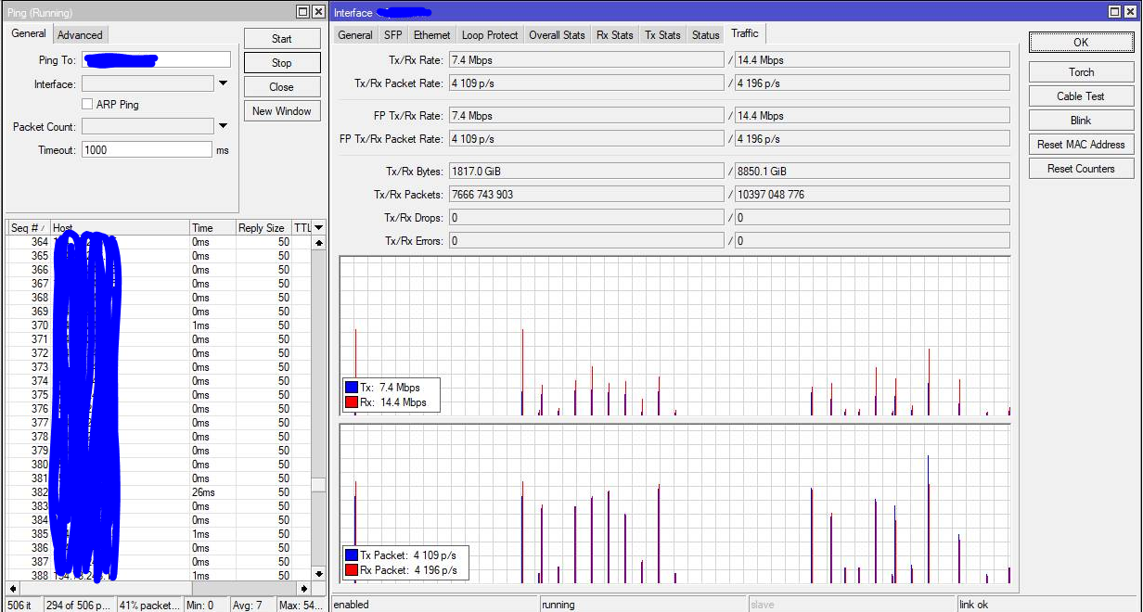Viewport: 1143px width, 612px height.
Task: Click the Blink button
Action: [1081, 121]
